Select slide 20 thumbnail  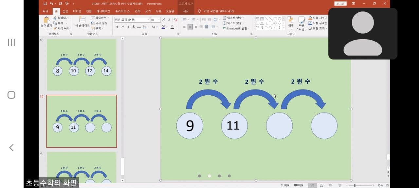[x=82, y=167]
